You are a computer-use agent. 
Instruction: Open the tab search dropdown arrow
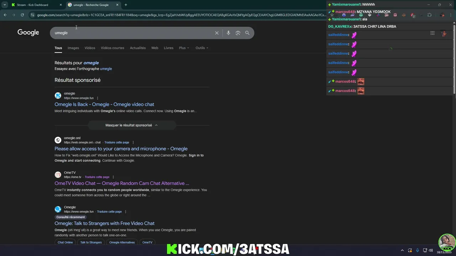tap(5, 5)
